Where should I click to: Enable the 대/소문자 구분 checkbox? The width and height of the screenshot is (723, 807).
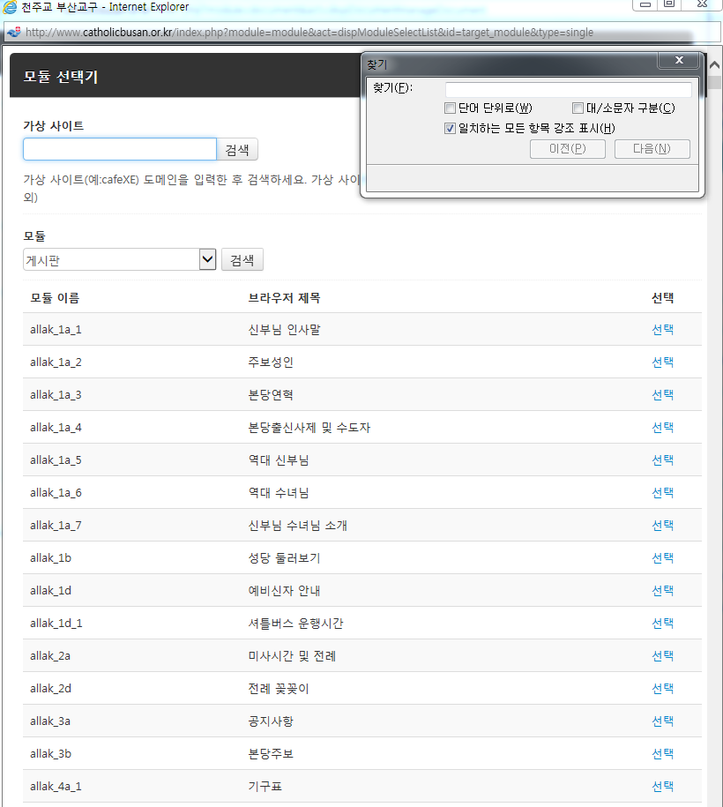(578, 108)
